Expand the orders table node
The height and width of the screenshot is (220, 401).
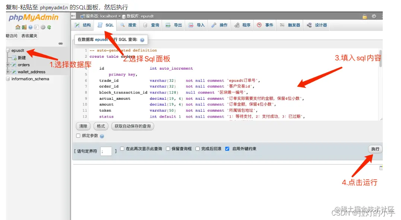coord(8,64)
